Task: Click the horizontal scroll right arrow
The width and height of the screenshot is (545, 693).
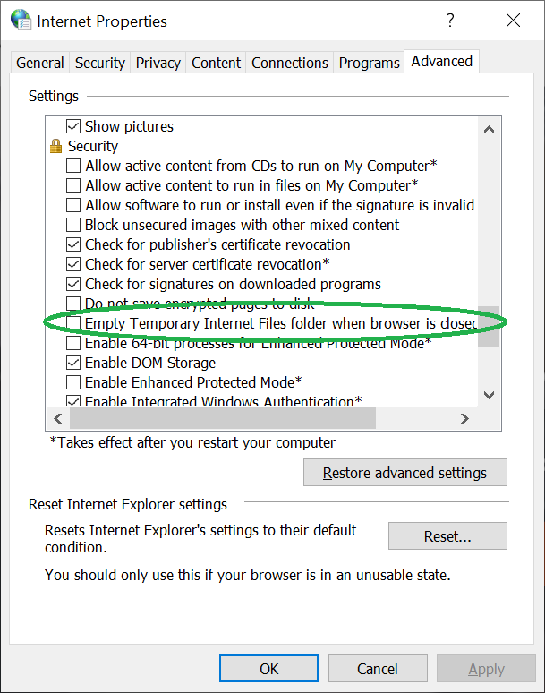Action: tap(464, 418)
